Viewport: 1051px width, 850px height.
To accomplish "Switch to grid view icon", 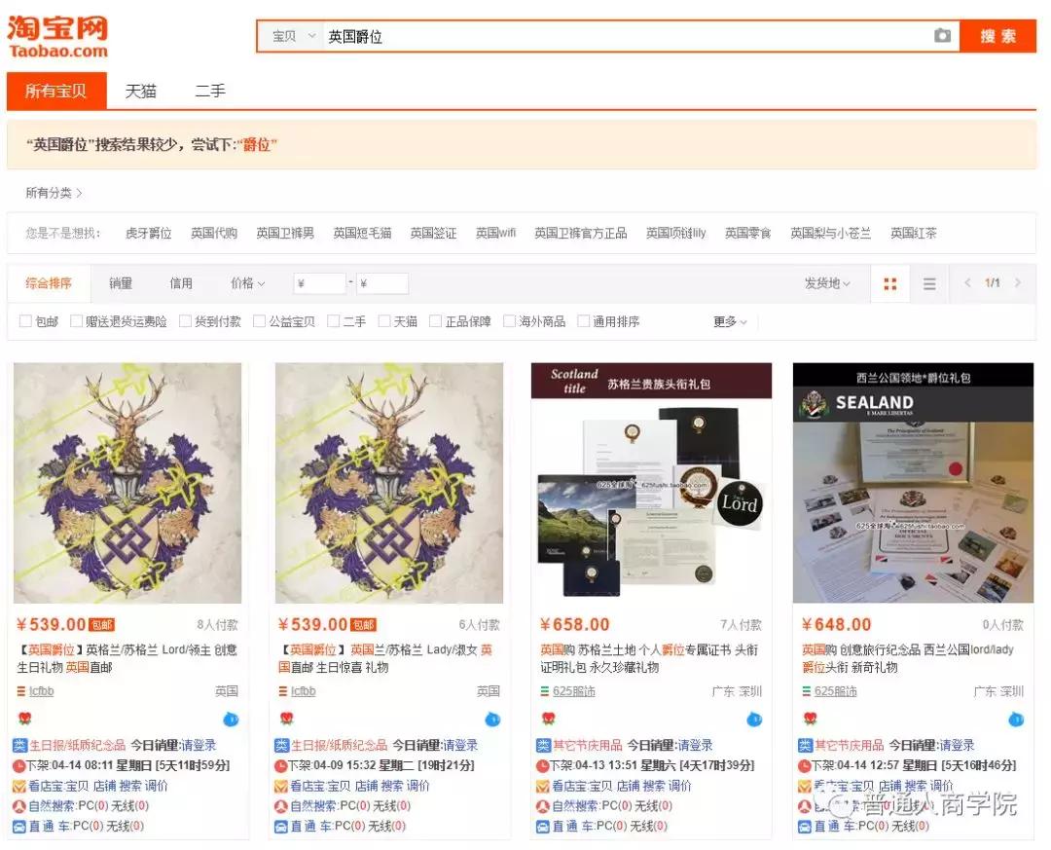I will 890,283.
